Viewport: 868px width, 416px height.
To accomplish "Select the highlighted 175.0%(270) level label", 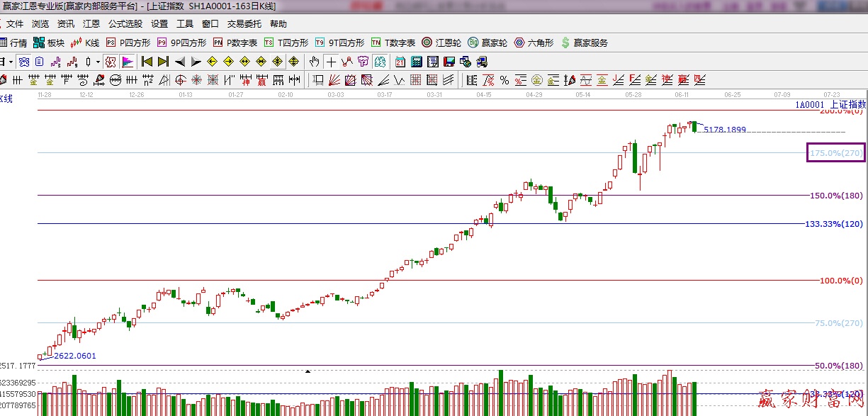I will (835, 152).
